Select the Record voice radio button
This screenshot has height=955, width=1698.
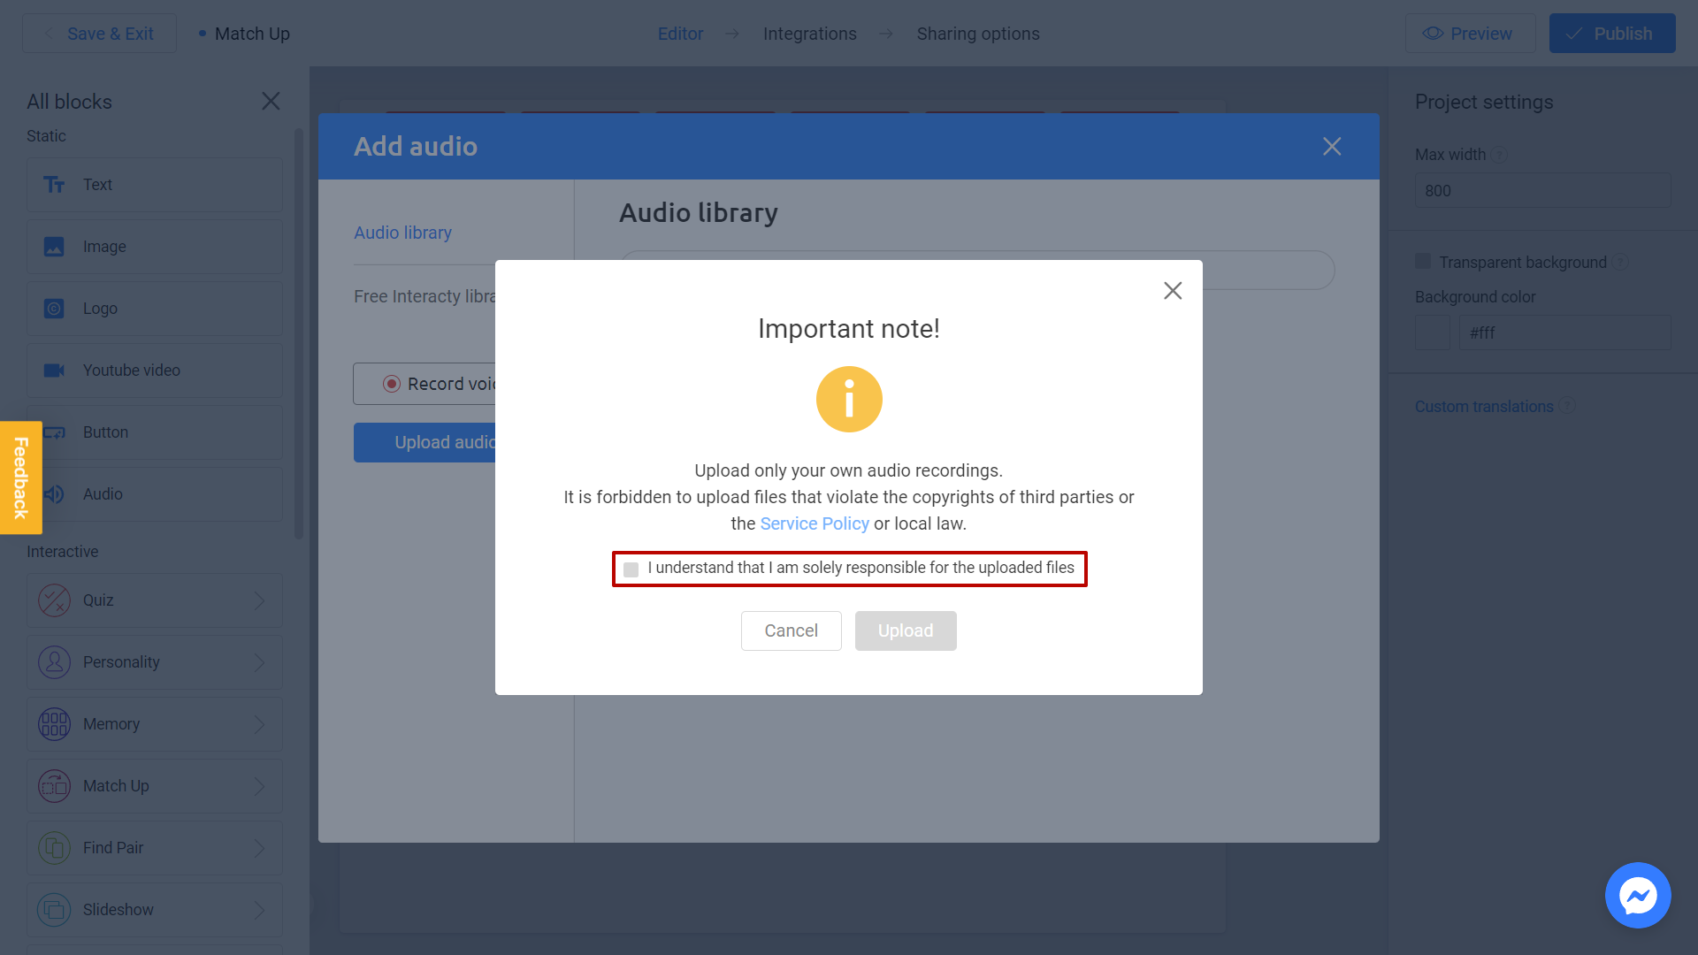(x=392, y=384)
